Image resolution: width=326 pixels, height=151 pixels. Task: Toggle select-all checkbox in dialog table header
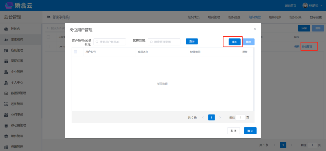(76, 52)
